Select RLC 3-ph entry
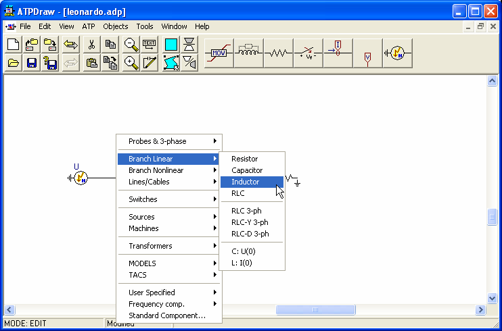Viewport: 502px width, 331px height. coord(252,211)
